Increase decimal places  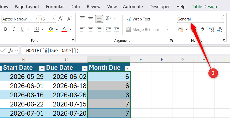(212, 29)
